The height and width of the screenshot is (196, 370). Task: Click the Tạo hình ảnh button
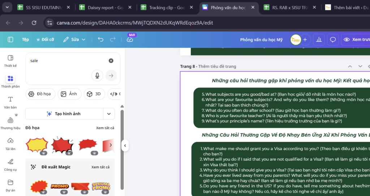tap(64, 114)
